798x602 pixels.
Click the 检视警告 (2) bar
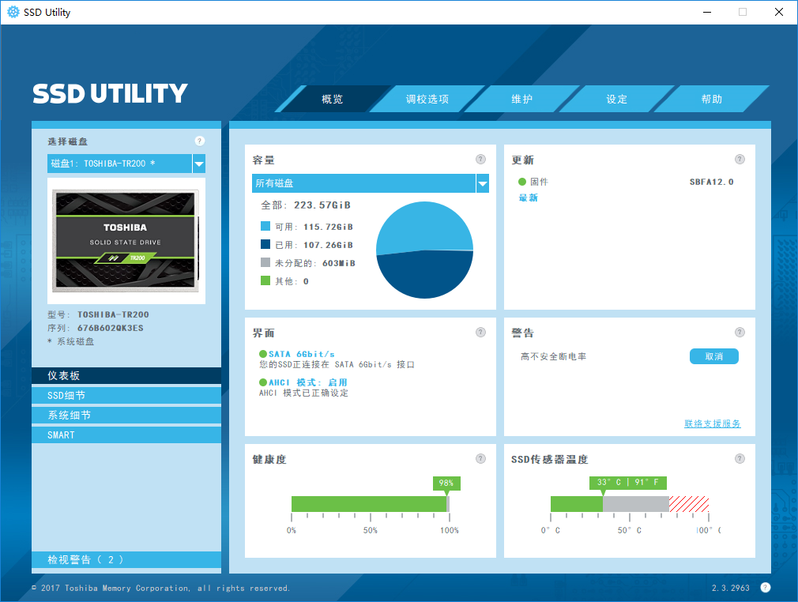tap(126, 560)
